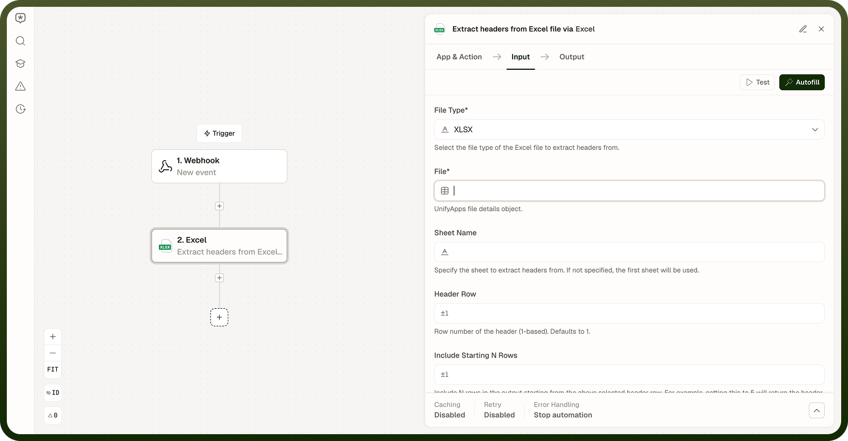Click the dashed add-new-step box
Screen dimensions: 848x441
(x=220, y=317)
